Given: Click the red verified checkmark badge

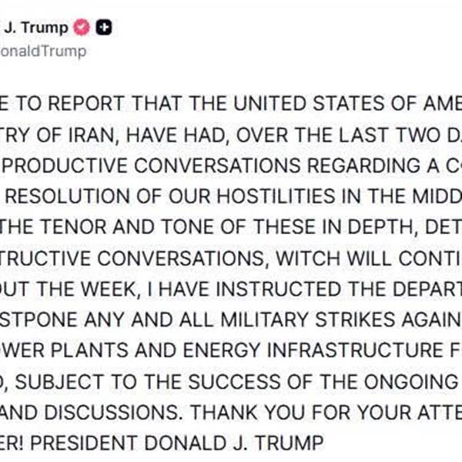Looking at the screenshot, I should (82, 28).
